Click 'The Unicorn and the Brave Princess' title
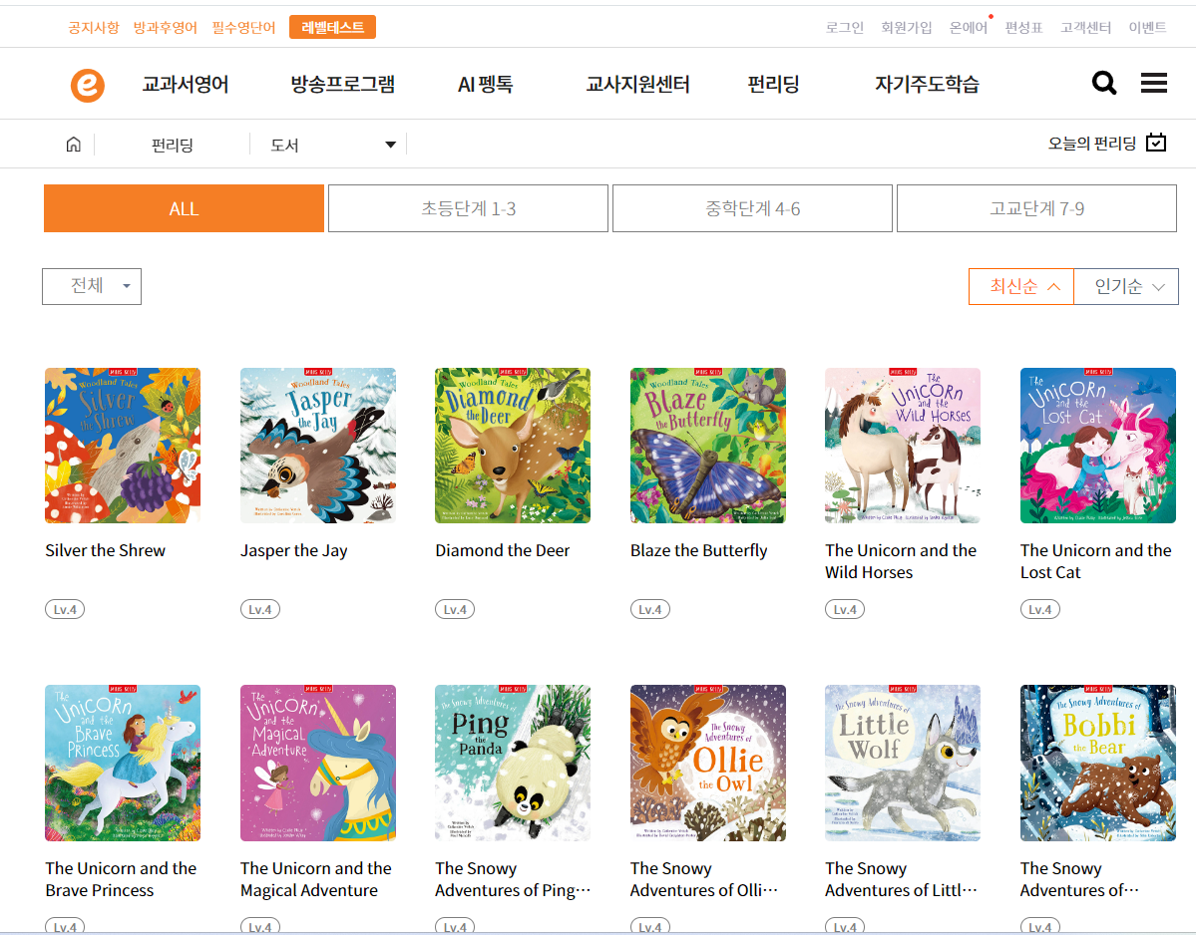The height and width of the screenshot is (935, 1196). pyautogui.click(x=121, y=878)
